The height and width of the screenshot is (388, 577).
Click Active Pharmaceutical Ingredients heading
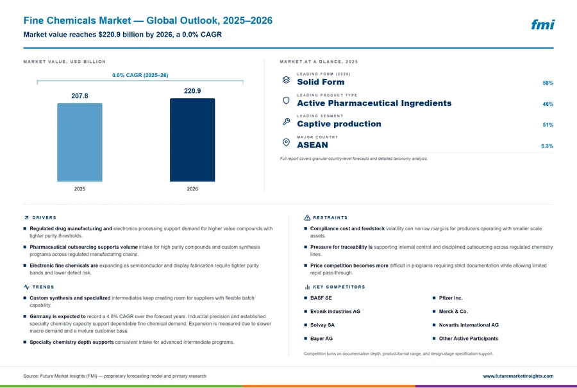point(374,103)
